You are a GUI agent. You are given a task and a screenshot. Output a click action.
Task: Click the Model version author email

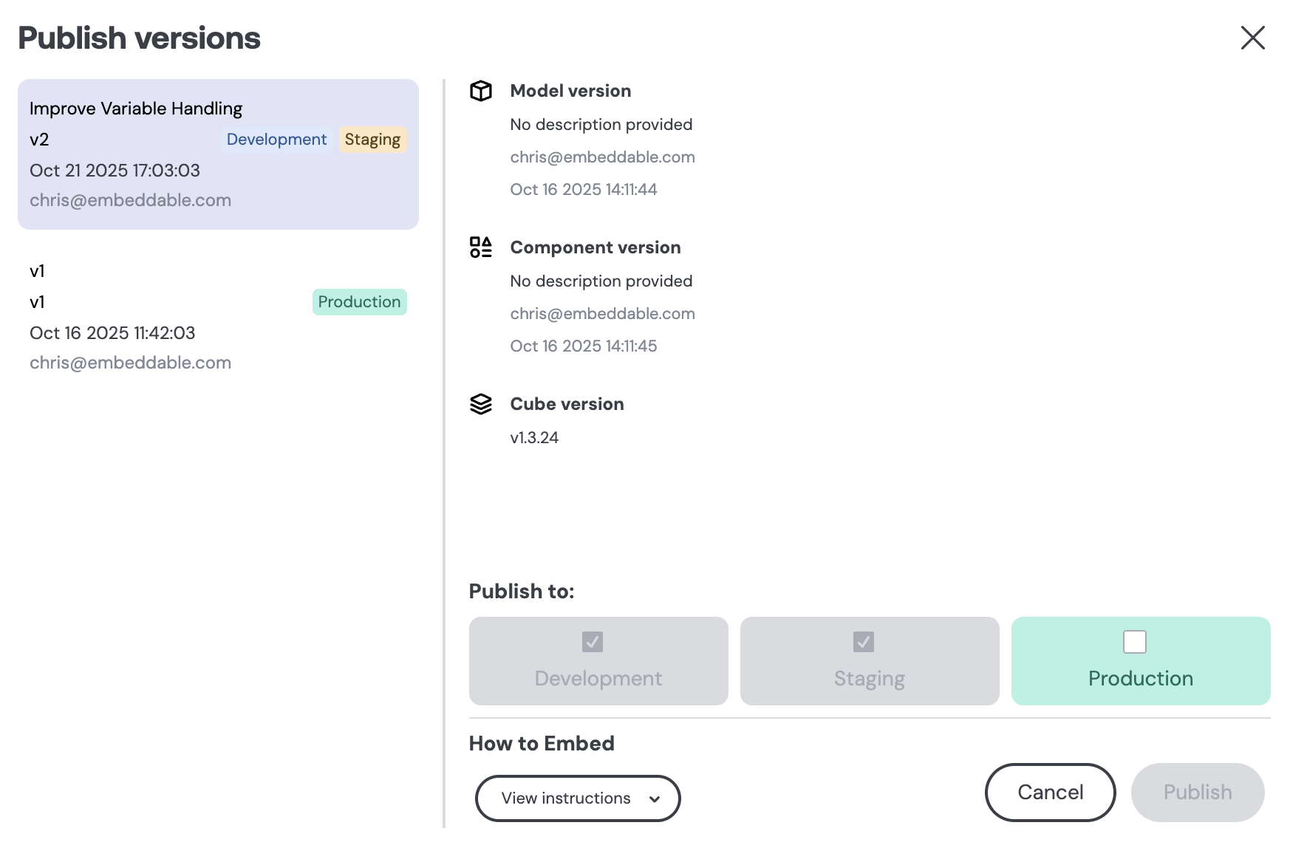[x=602, y=157]
